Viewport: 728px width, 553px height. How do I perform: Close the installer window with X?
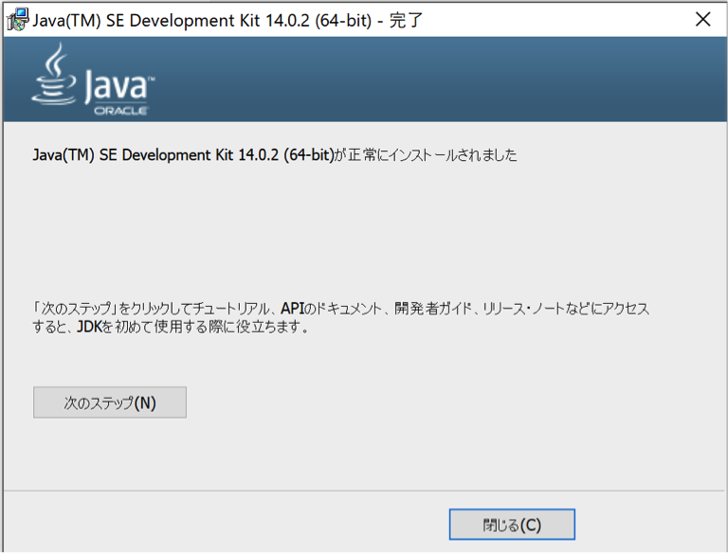click(x=703, y=20)
